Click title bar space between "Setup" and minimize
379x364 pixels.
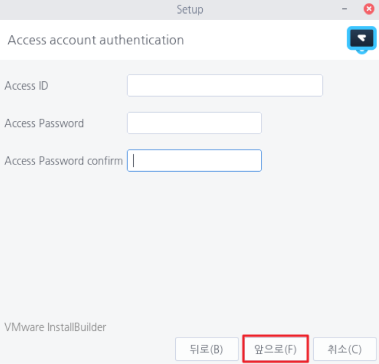270,9
